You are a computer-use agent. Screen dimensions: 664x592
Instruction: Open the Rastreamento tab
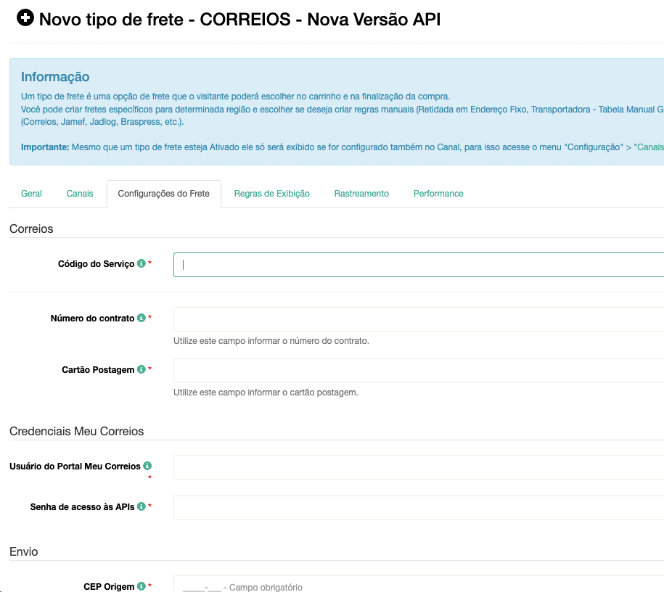(x=361, y=194)
